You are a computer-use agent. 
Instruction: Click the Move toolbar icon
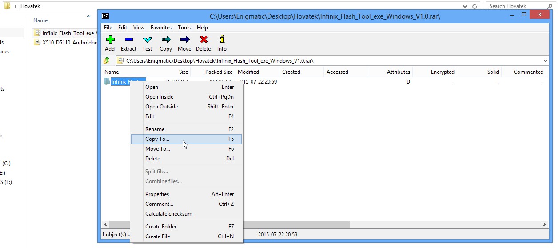point(184,40)
